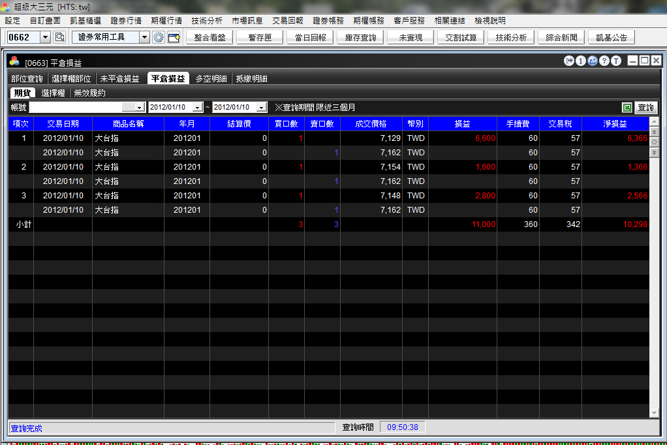The image size is (667, 445).
Task: Open the 交易回報 menu
Action: click(288, 20)
